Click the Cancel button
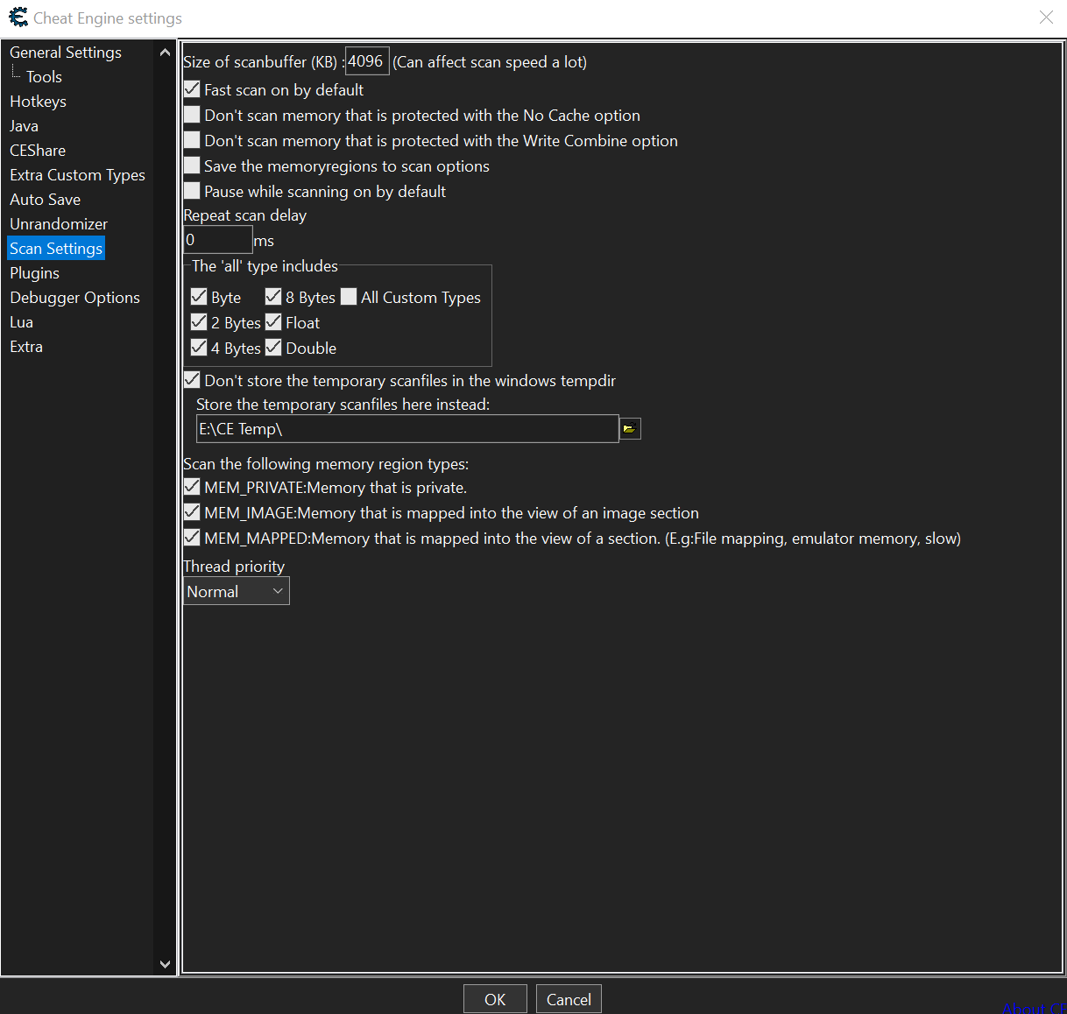The image size is (1067, 1014). point(569,999)
